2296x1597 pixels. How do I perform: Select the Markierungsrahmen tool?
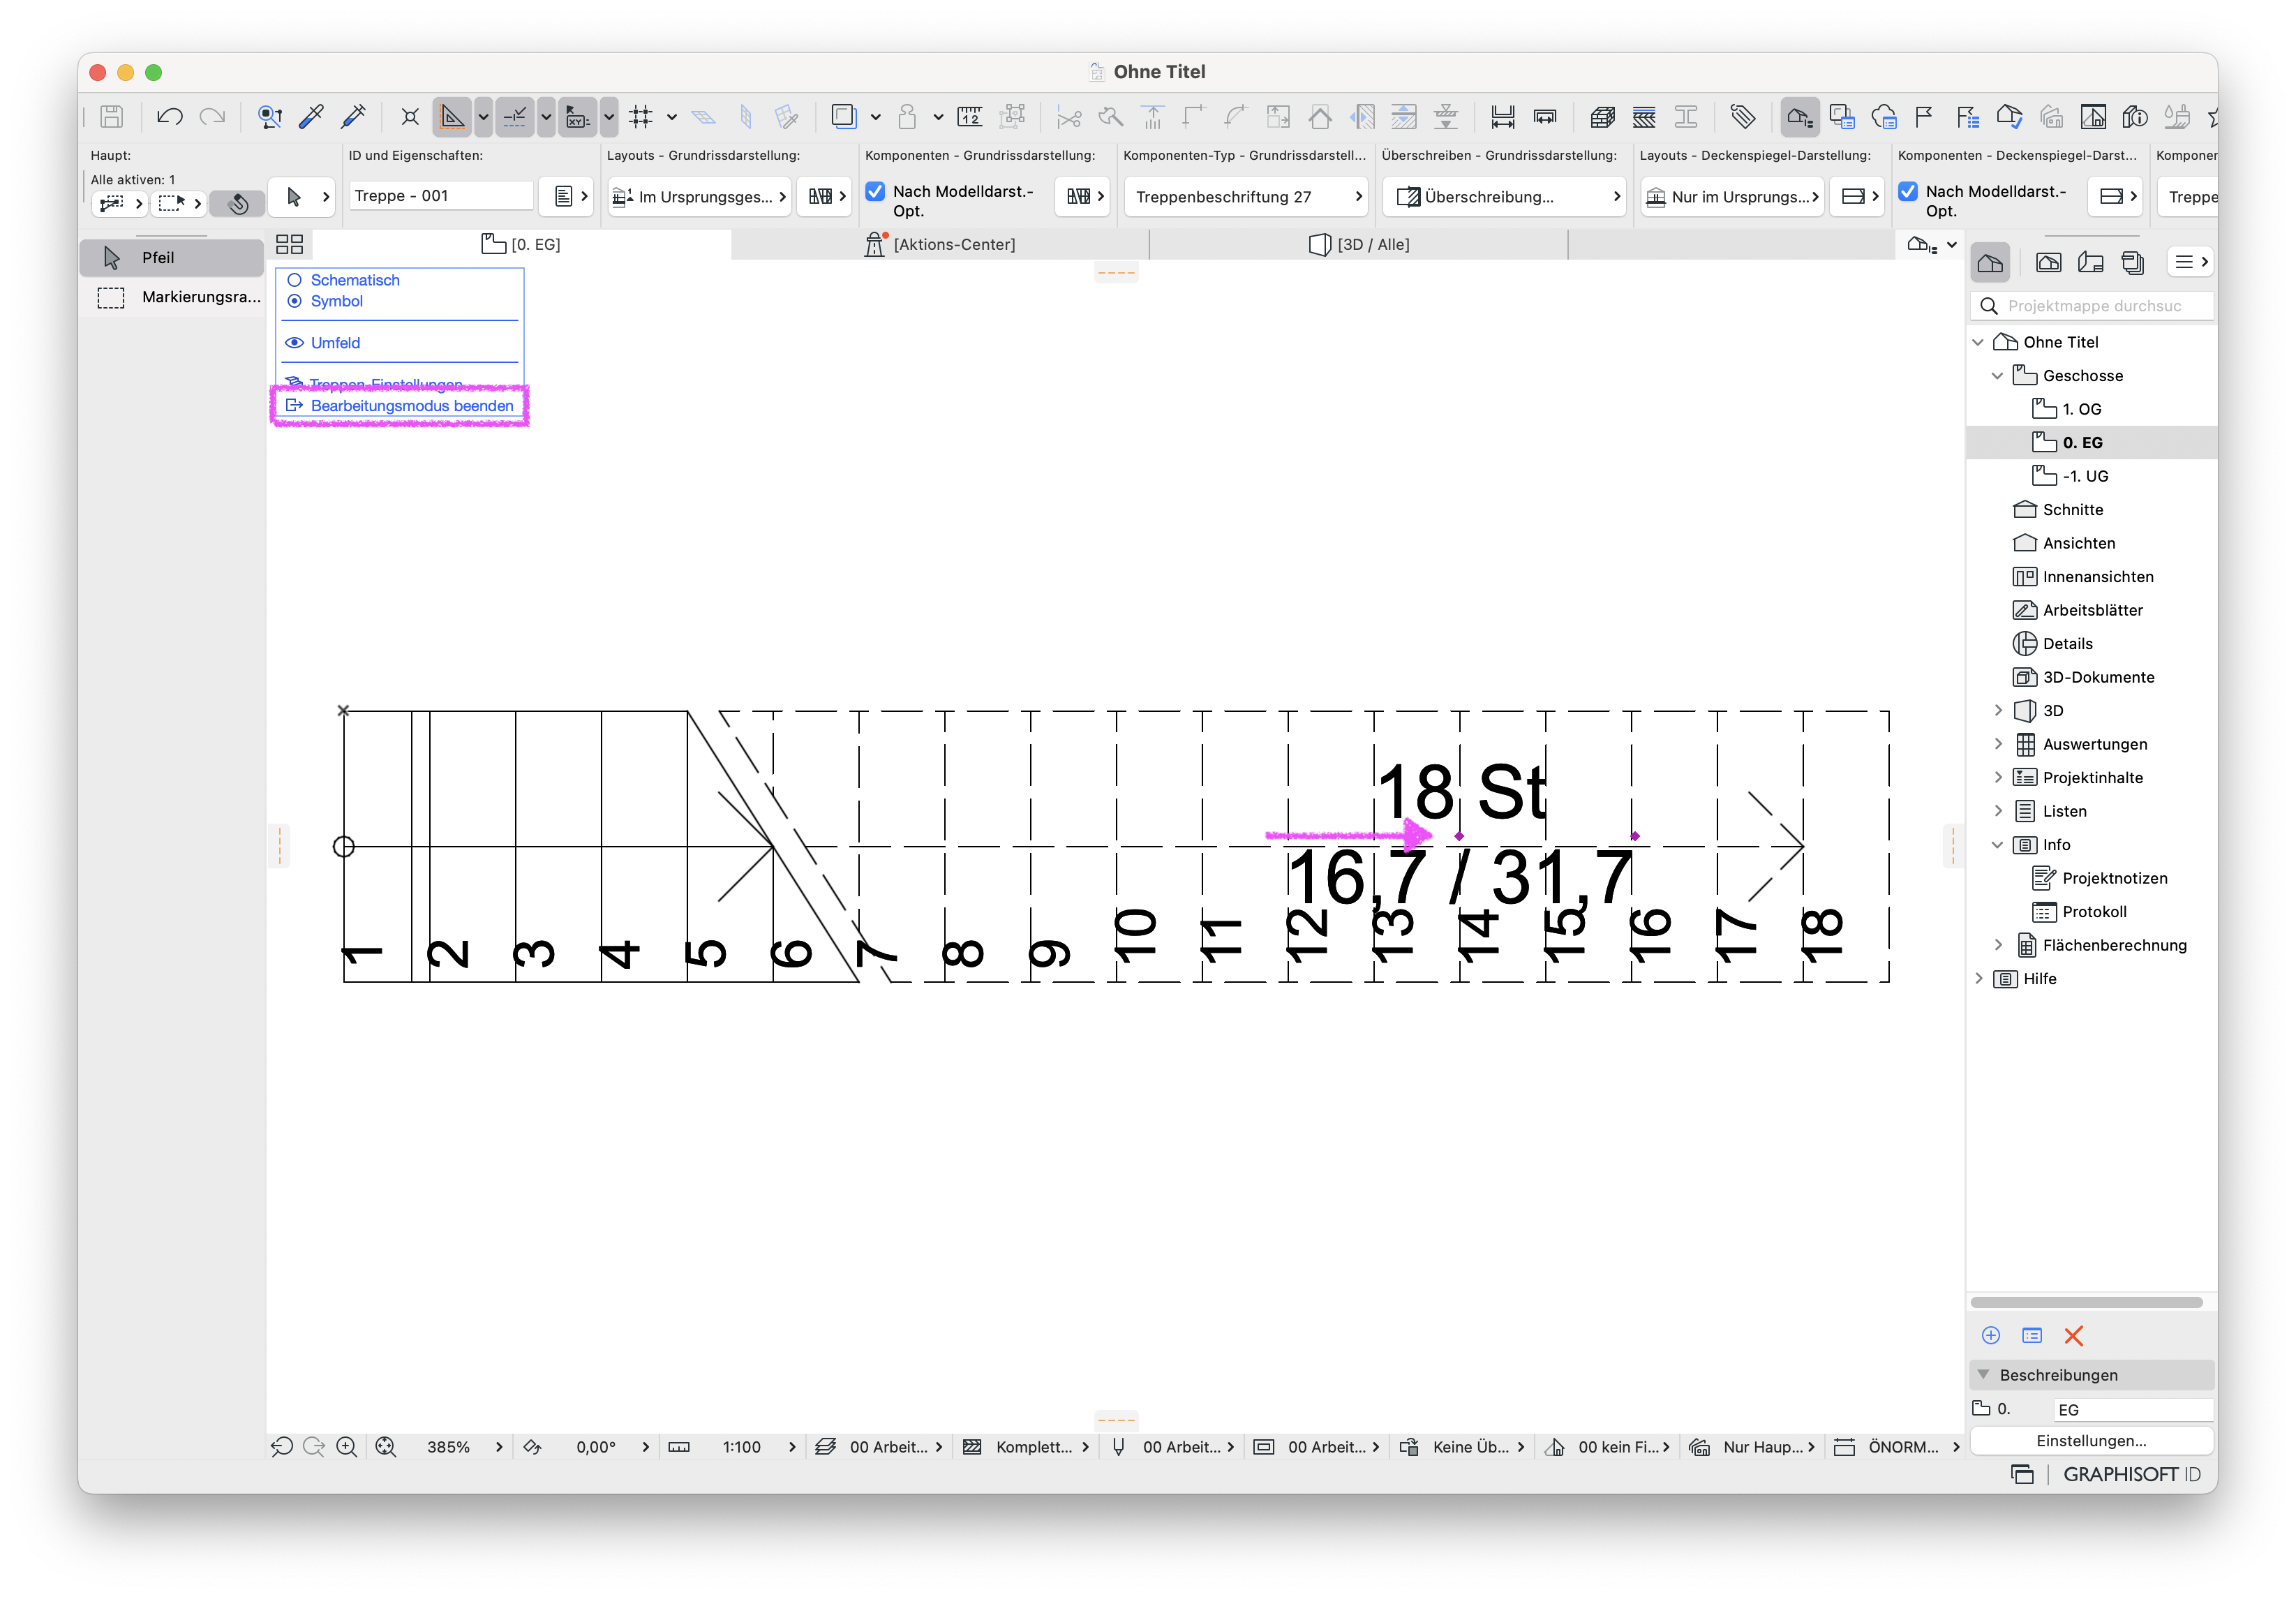coord(172,297)
